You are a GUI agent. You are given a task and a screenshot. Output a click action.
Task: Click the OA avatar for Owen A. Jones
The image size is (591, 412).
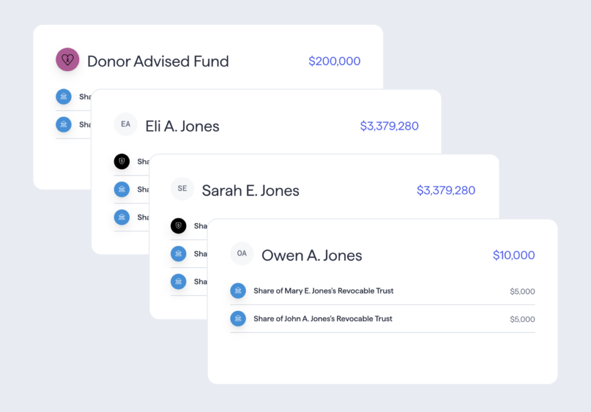click(242, 254)
